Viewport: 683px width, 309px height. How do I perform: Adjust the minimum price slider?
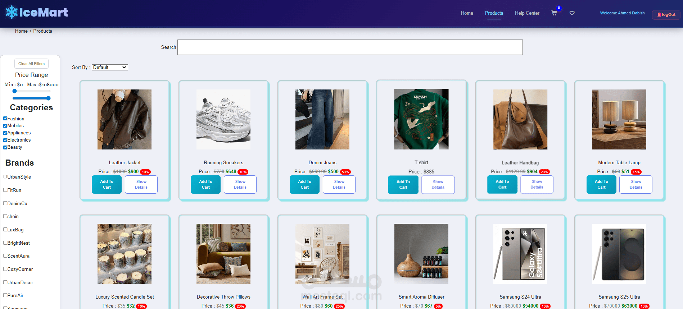[x=15, y=91]
